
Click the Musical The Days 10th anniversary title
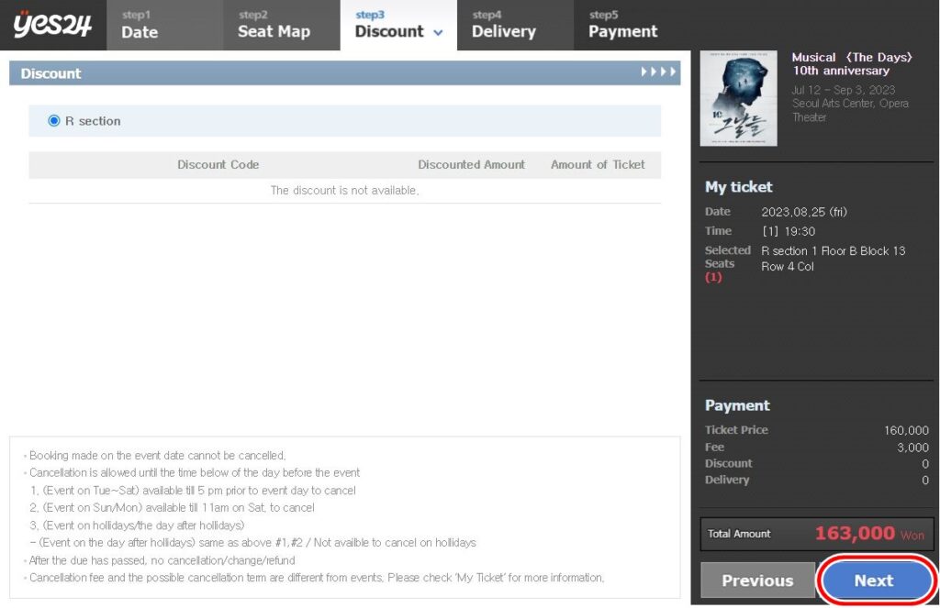851,63
